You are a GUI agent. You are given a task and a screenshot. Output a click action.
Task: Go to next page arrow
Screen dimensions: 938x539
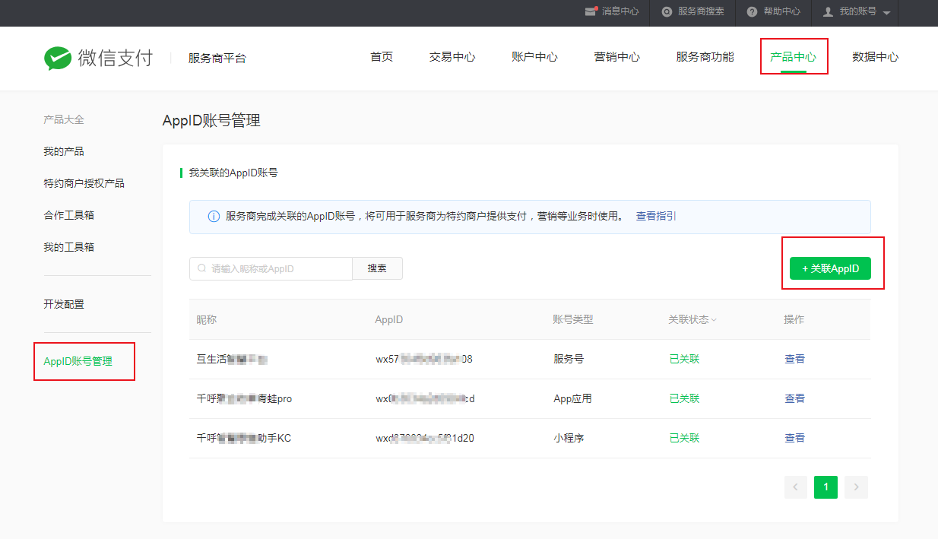[x=856, y=487]
